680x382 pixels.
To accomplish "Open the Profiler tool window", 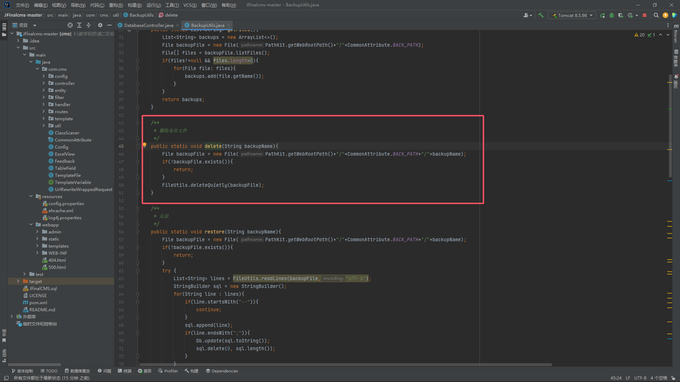I will 168,371.
